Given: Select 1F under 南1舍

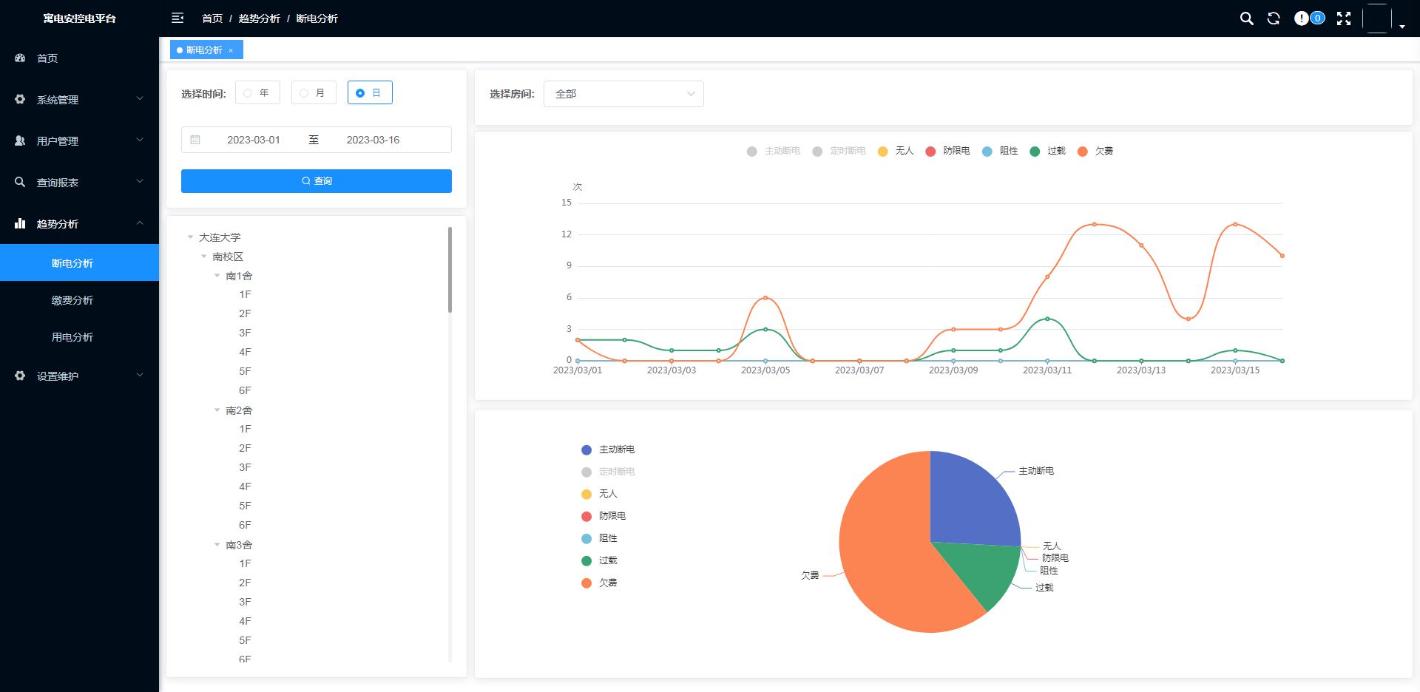Looking at the screenshot, I should (x=245, y=294).
